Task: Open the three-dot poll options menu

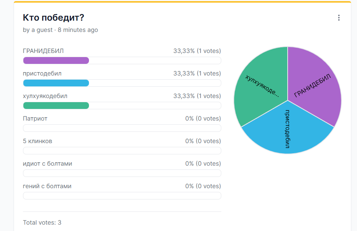Action: [339, 18]
